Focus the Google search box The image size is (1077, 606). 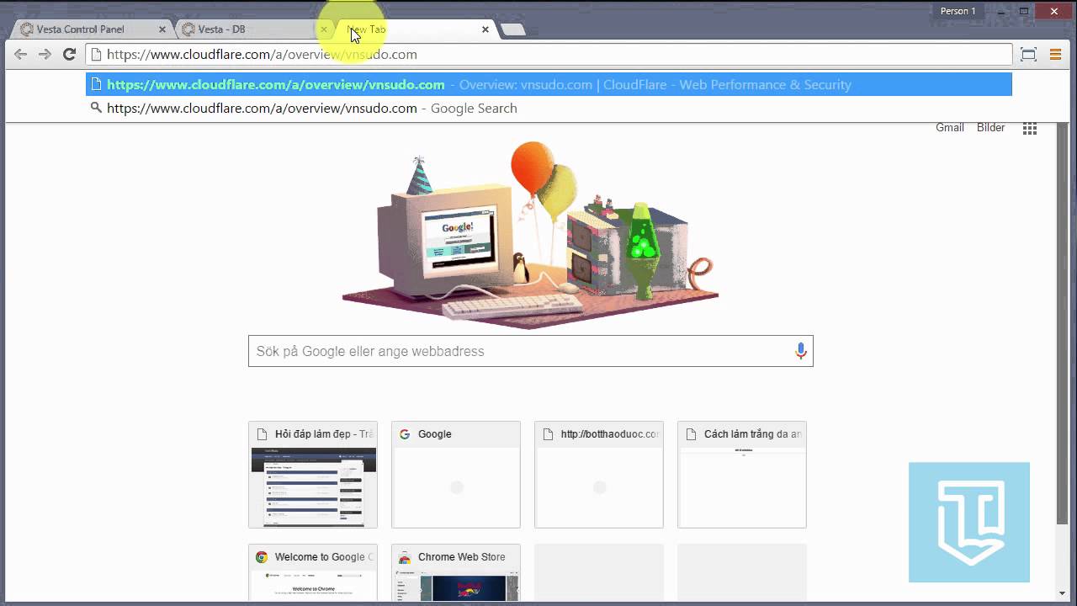pos(530,351)
